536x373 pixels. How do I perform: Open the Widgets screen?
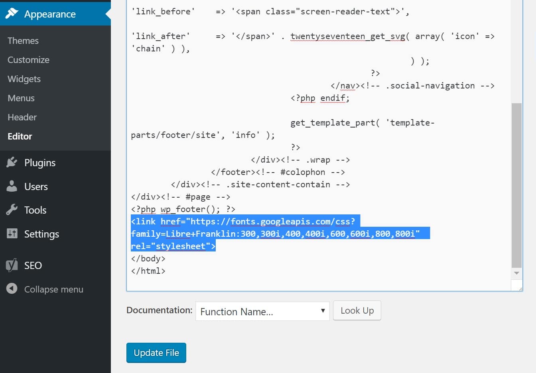point(24,79)
